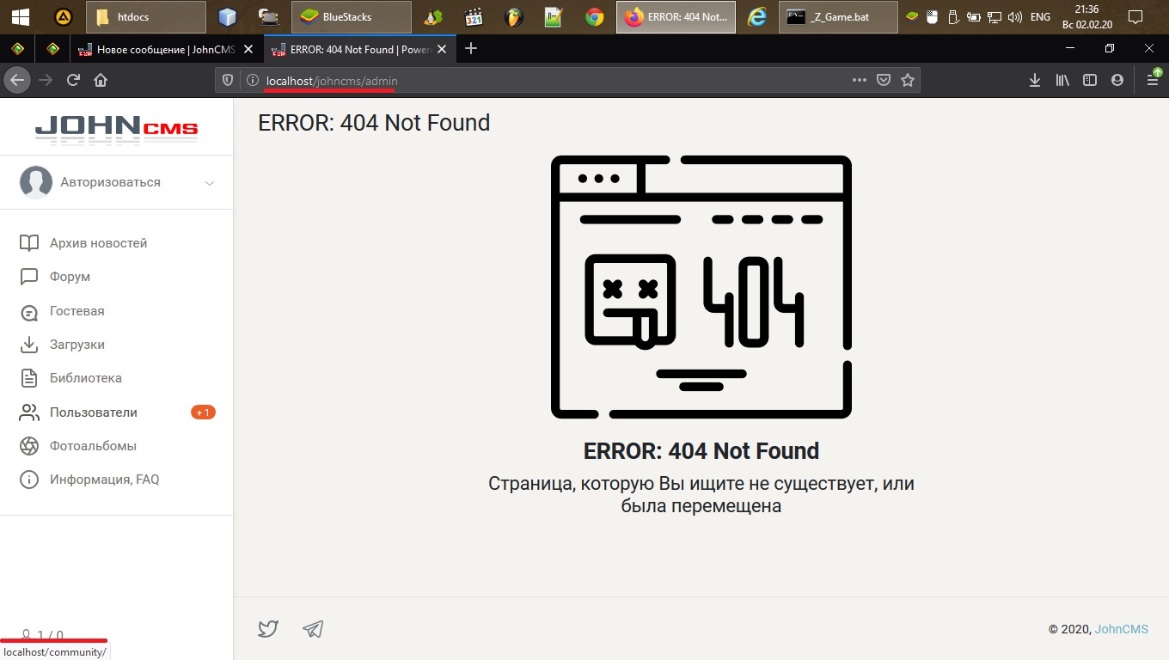The height and width of the screenshot is (660, 1169).
Task: Go back to the previous page
Action: (x=18, y=80)
